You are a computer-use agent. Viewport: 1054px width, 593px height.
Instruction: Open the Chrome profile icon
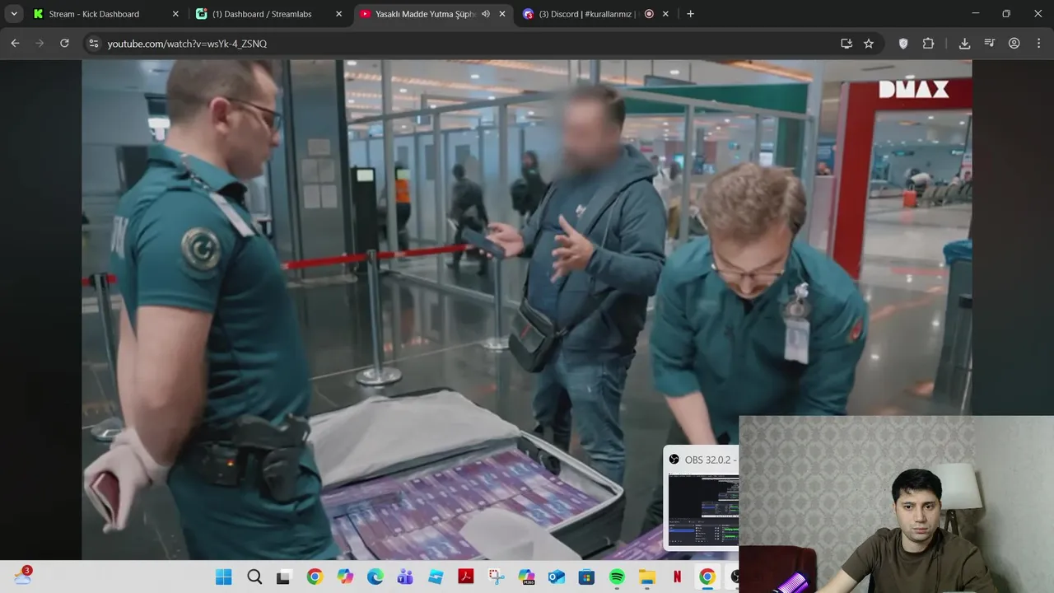(x=1014, y=44)
